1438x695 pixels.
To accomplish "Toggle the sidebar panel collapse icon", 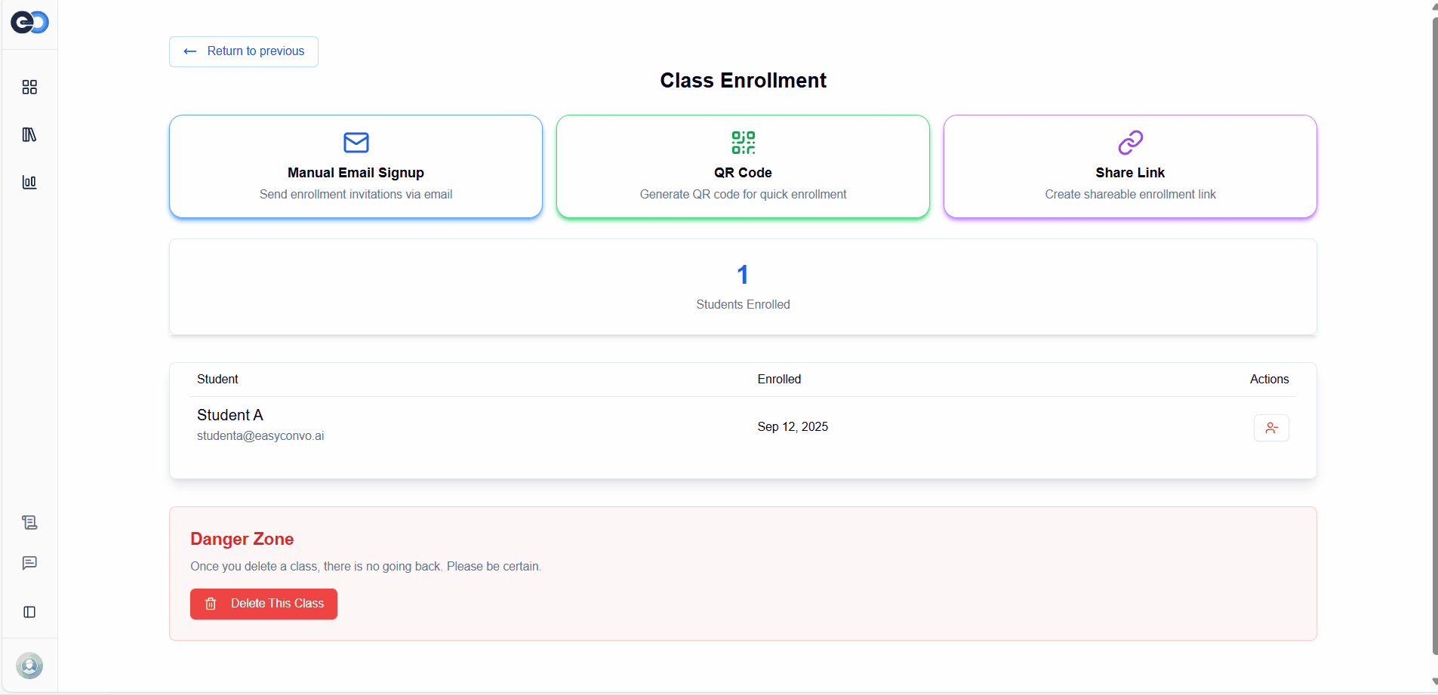I will 29,612.
